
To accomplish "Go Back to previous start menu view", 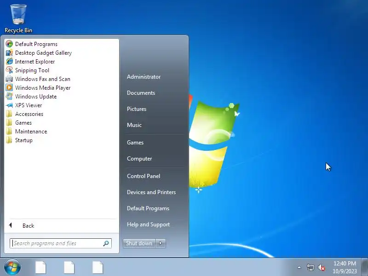I will [28, 225].
